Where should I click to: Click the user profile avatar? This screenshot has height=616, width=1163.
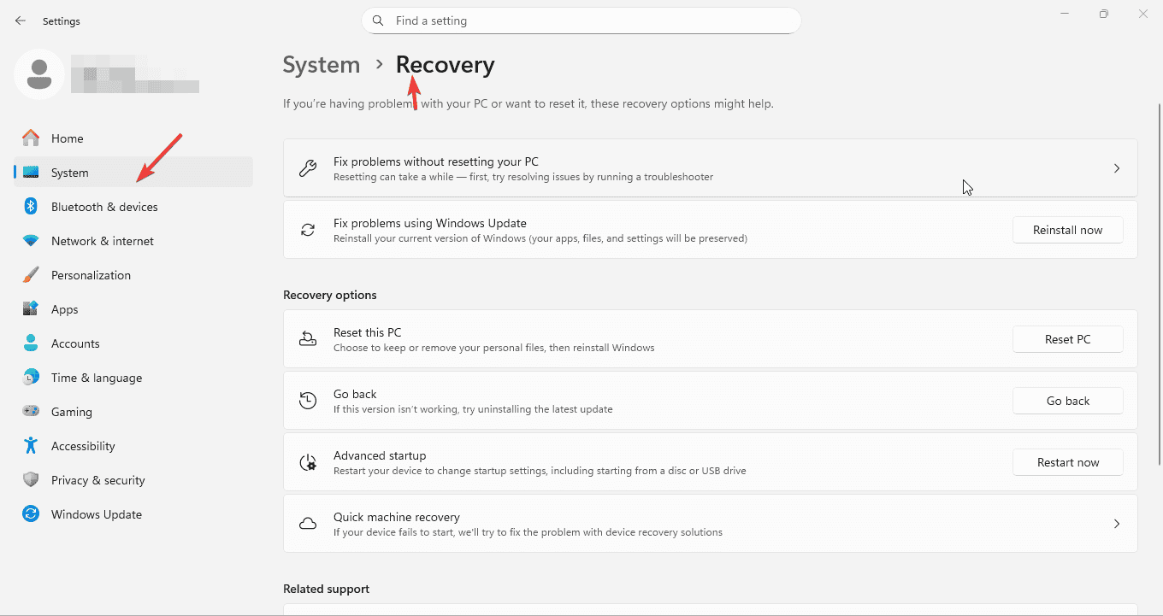38,74
